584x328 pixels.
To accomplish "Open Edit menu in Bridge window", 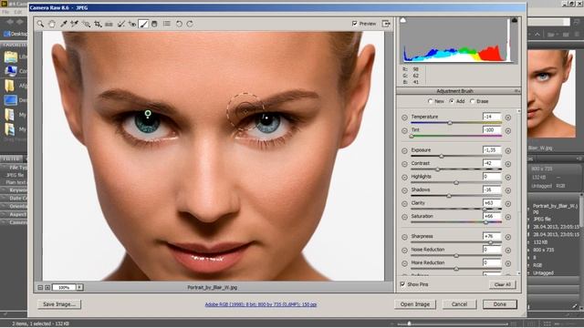I will click(18, 12).
